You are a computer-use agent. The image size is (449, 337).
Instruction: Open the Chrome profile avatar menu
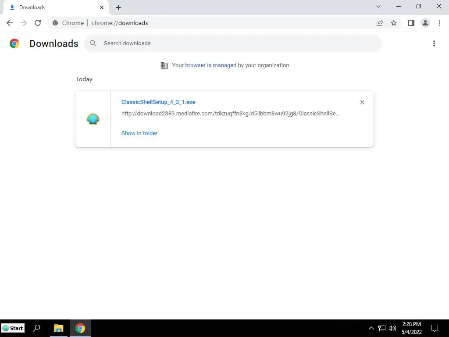tap(425, 23)
